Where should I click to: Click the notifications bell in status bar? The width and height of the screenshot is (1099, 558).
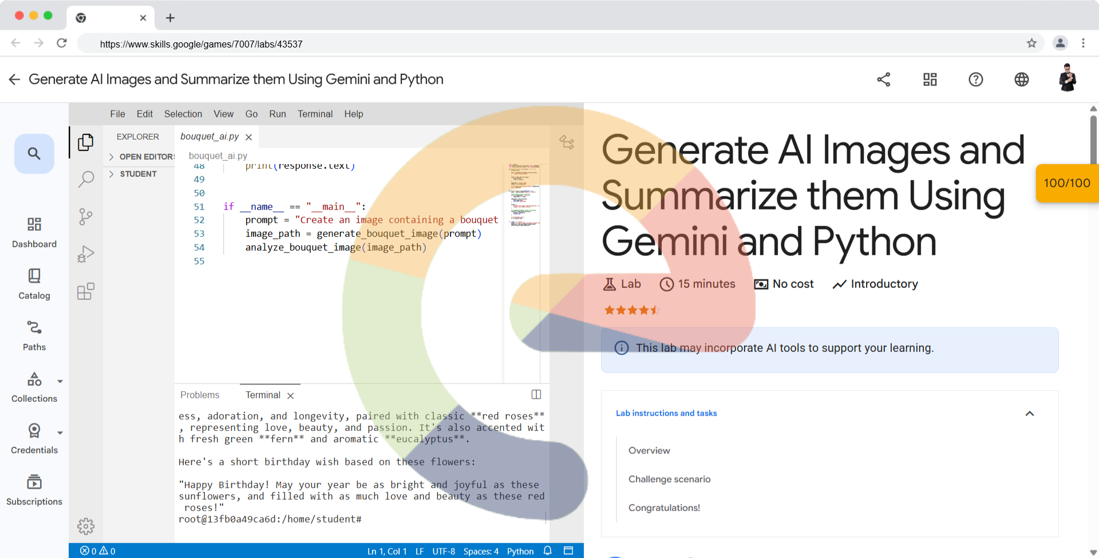[x=548, y=551]
